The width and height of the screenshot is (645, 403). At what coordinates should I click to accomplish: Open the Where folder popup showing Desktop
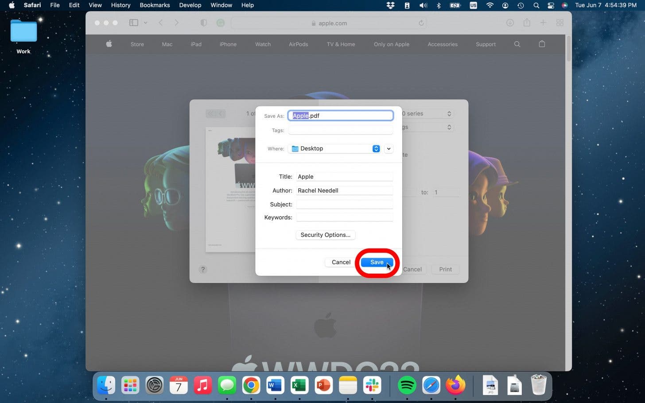(x=334, y=149)
